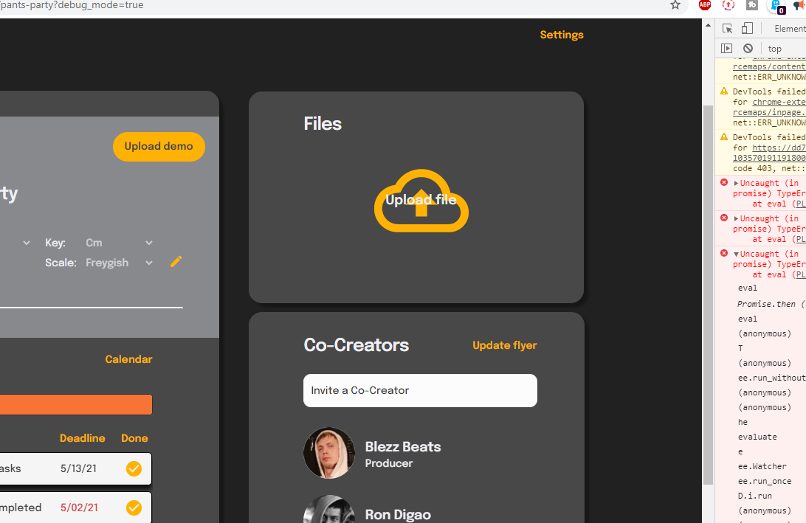Select the DevTools element inspector icon
The height and width of the screenshot is (523, 806).
point(727,29)
